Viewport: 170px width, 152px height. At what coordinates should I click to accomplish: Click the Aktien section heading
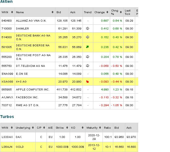click(x=6, y=1)
